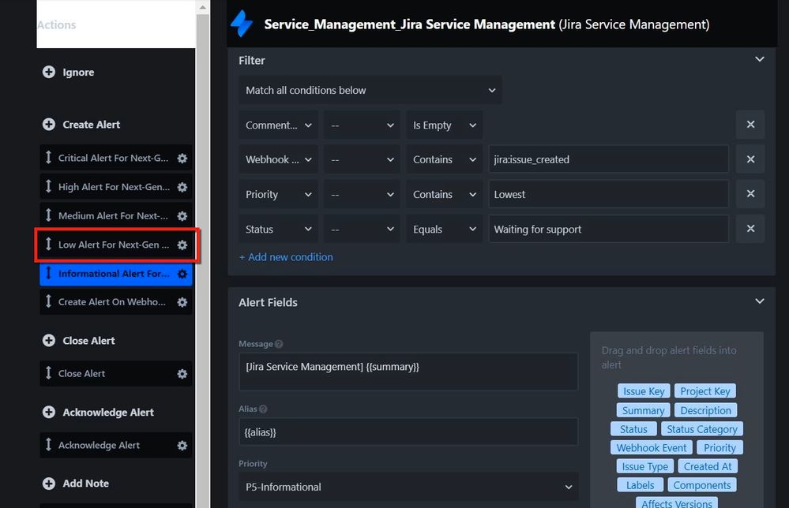The height and width of the screenshot is (508, 789).
Task: Click the reorder handle on Medium Alert rule
Action: [x=48, y=215]
